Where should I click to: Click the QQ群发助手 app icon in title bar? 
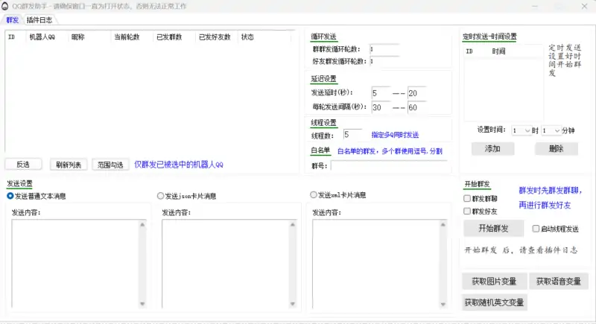[6, 5]
